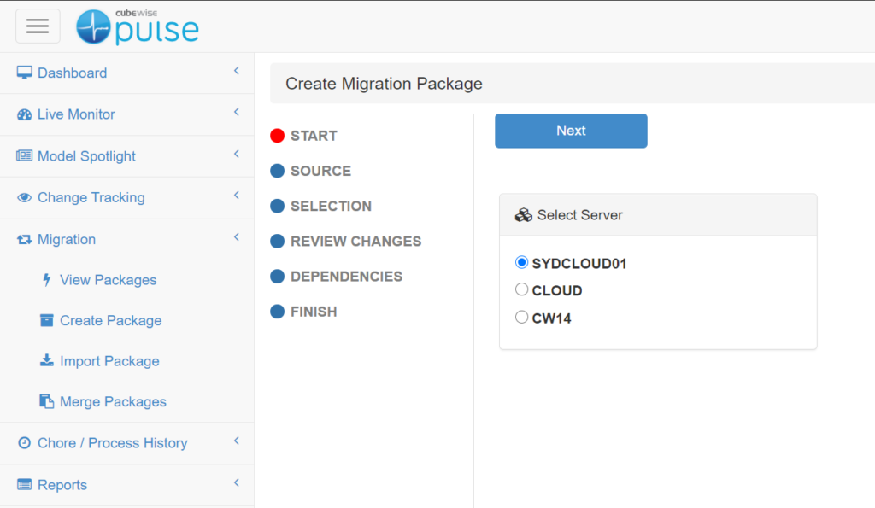Jump to the REVIEW CHANGES step

355,242
